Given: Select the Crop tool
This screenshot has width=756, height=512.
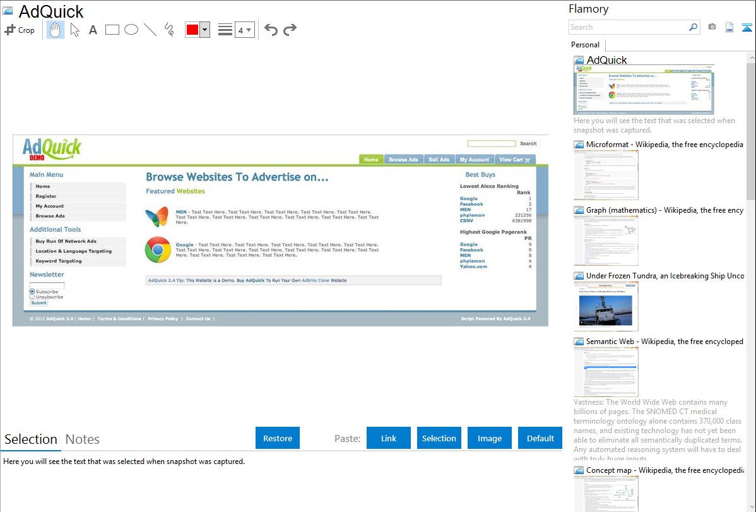Looking at the screenshot, I should [20, 30].
